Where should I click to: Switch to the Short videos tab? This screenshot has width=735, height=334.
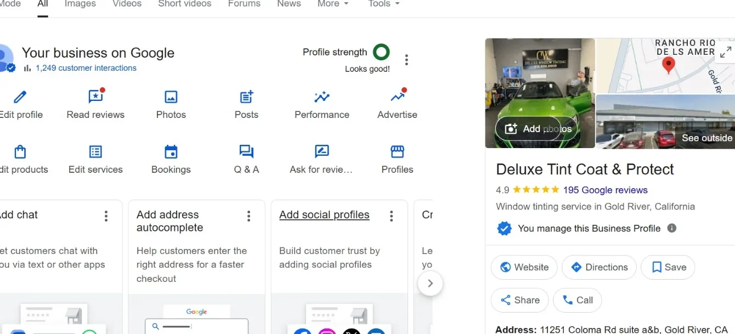(185, 4)
